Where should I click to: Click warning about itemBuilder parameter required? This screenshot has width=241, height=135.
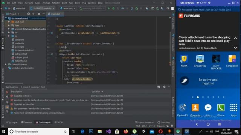pyautogui.click(x=32, y=108)
